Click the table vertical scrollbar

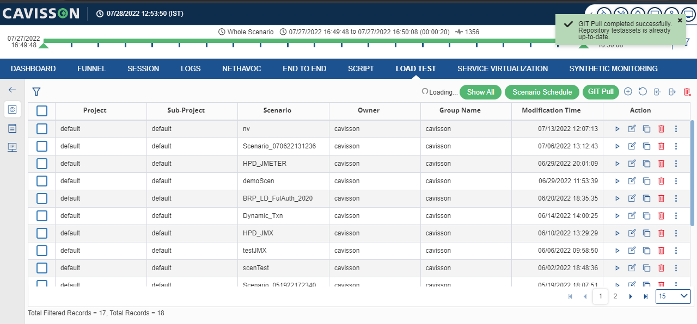click(x=693, y=173)
